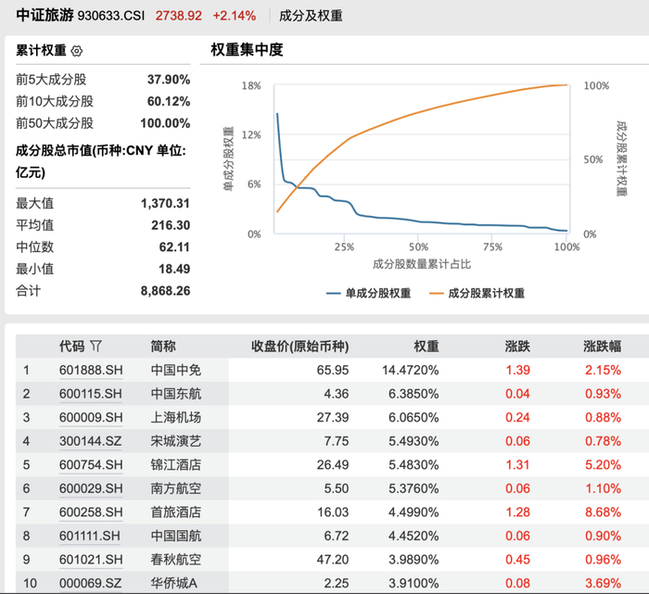Click the 权重集中度 chart title
649x594 pixels.
248,50
